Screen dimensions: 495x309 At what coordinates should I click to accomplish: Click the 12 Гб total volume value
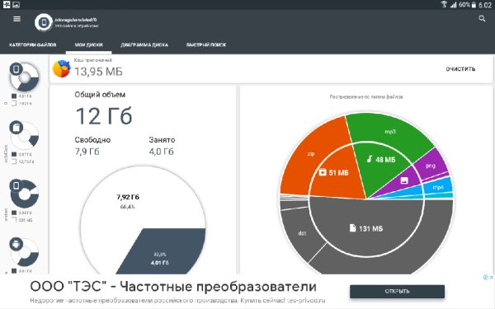(x=104, y=116)
